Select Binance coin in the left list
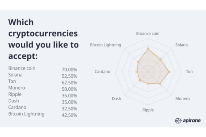The width and height of the screenshot is (206, 137). click(x=22, y=68)
